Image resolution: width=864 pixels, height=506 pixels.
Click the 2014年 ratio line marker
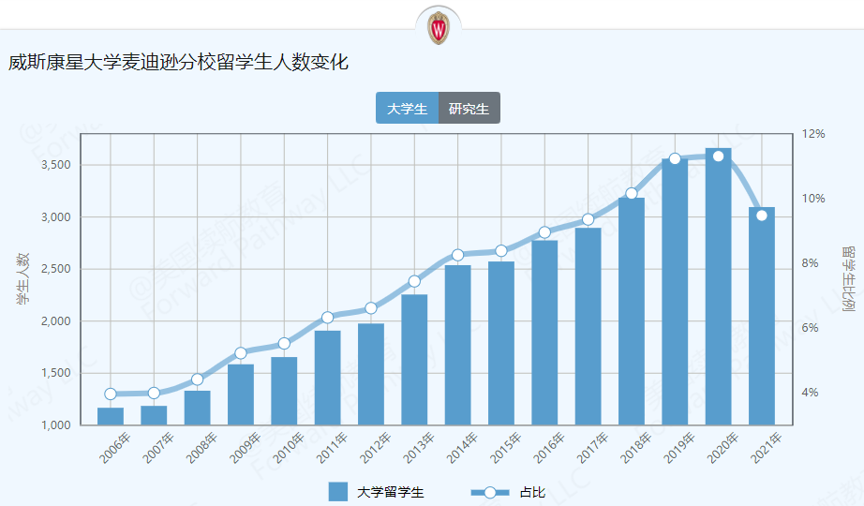458,255
